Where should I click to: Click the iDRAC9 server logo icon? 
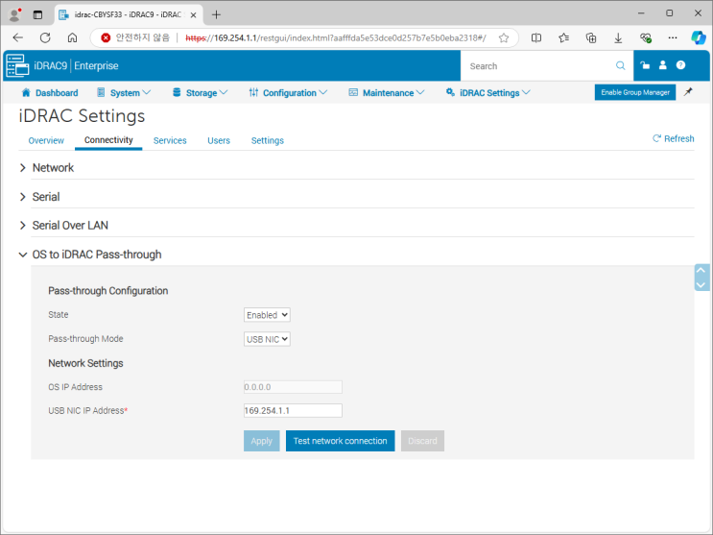pos(16,66)
